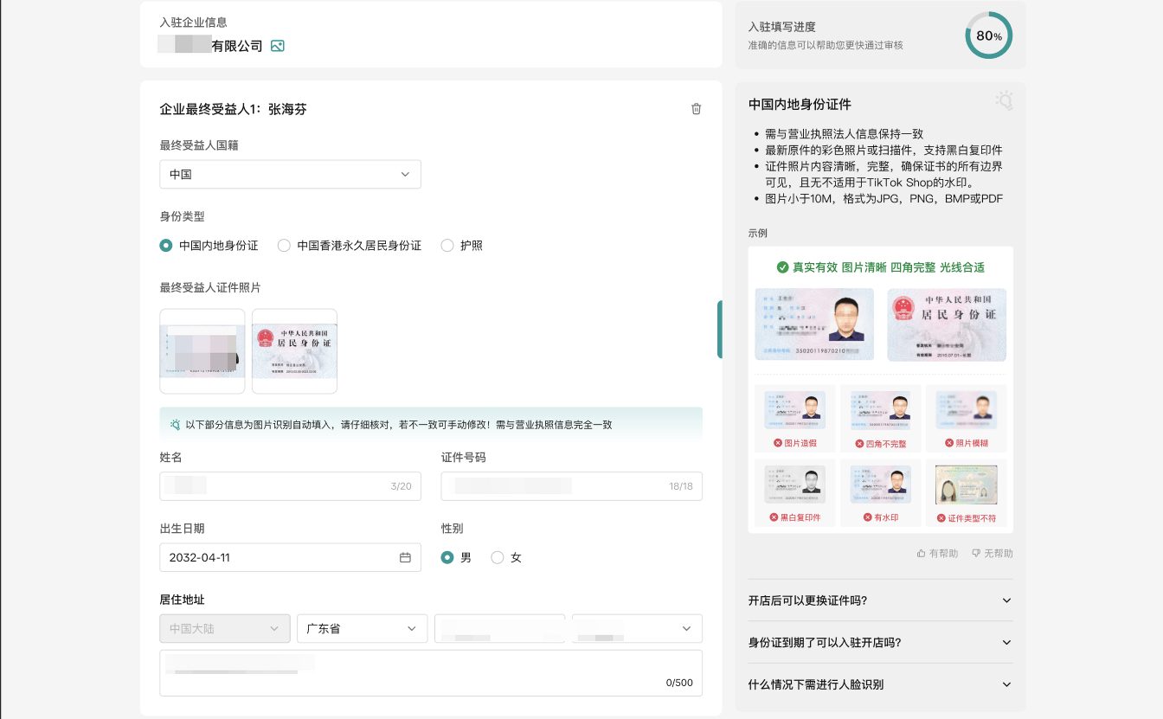
Task: Open the 最终受益人国籍 dropdown
Action: point(290,174)
